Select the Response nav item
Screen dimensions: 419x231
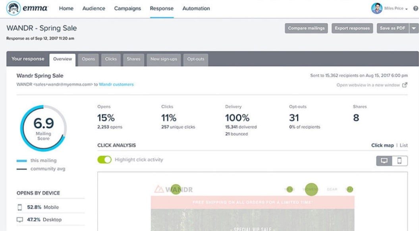pos(162,9)
